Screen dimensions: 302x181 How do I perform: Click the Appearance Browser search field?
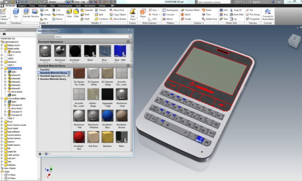click(x=93, y=37)
